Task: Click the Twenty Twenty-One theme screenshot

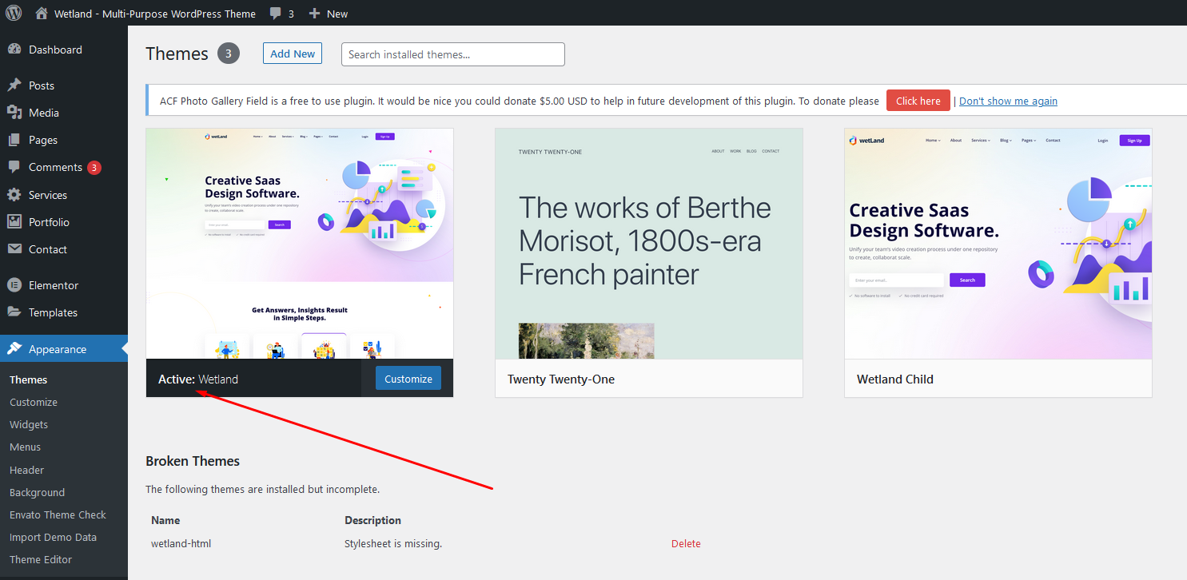Action: coord(649,244)
